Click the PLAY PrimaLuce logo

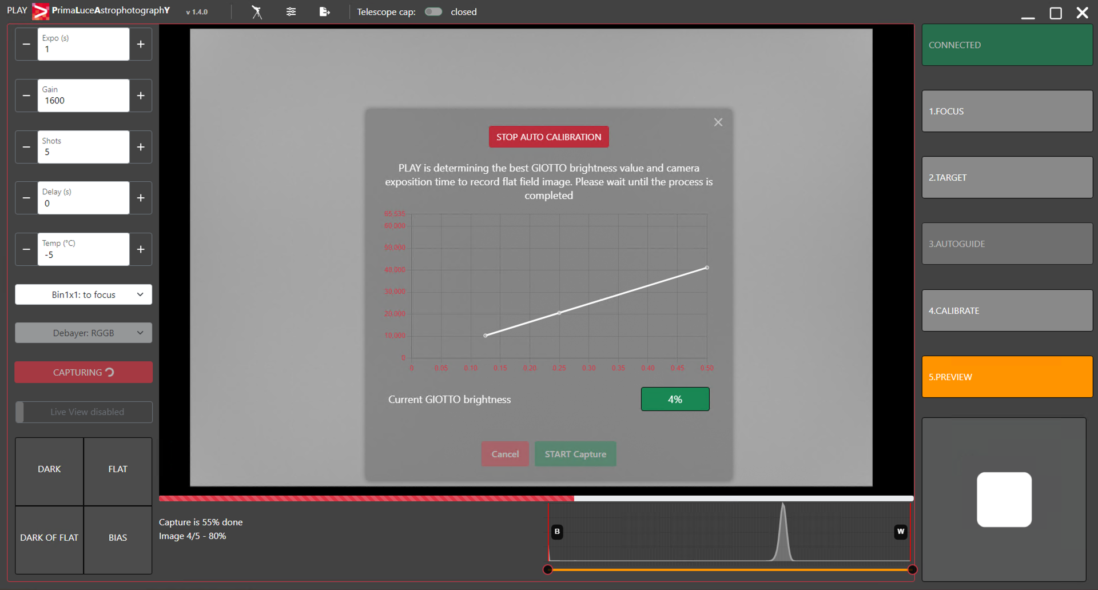pos(41,11)
